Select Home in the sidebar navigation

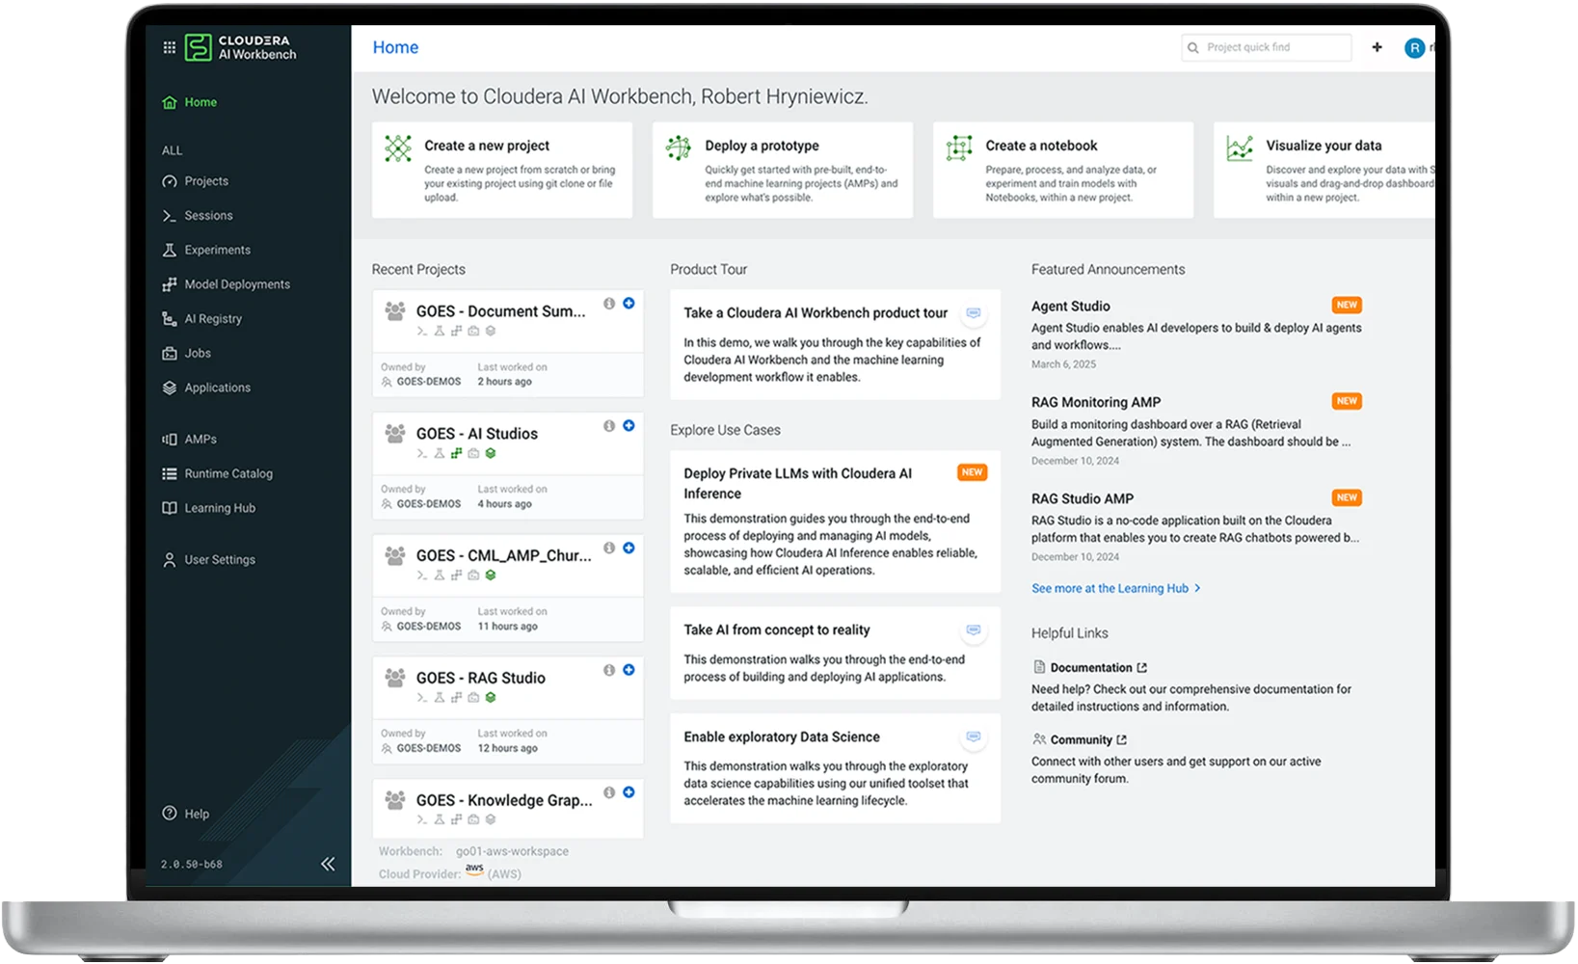200,102
